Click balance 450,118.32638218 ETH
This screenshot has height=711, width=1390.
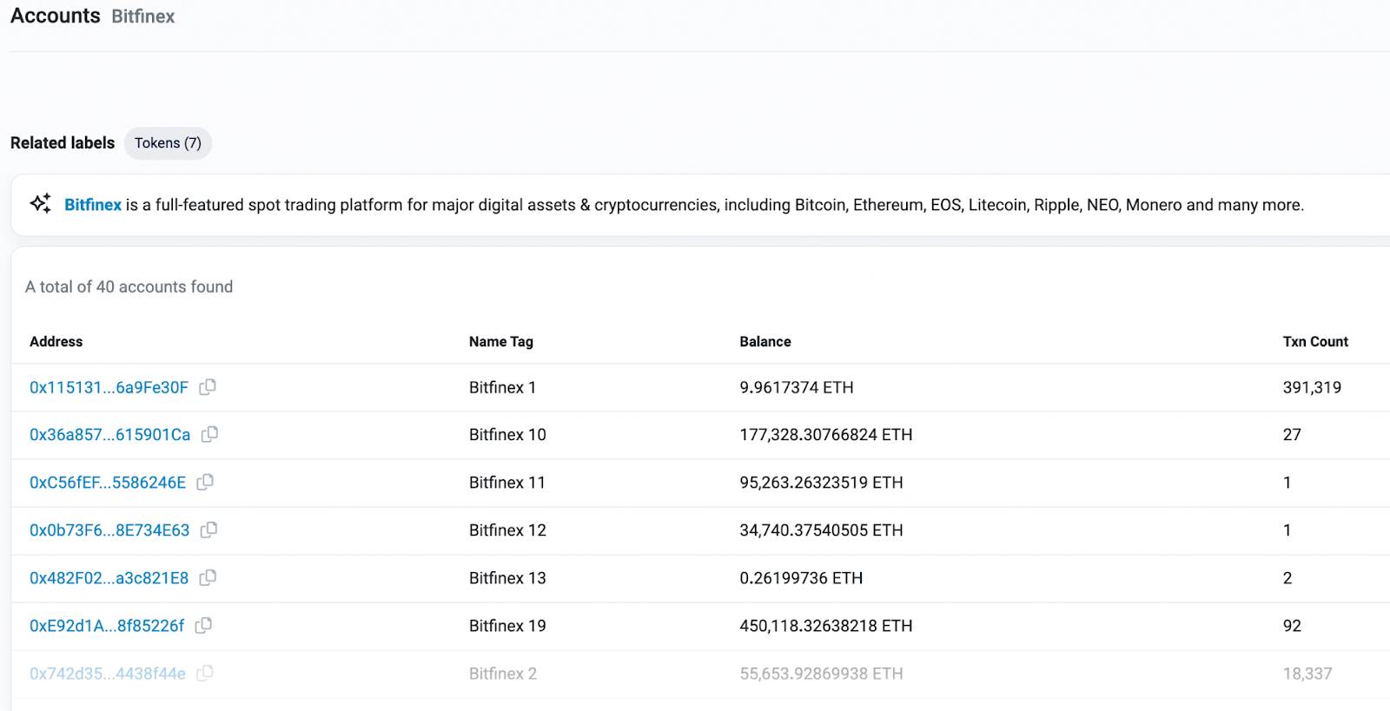pyautogui.click(x=826, y=625)
